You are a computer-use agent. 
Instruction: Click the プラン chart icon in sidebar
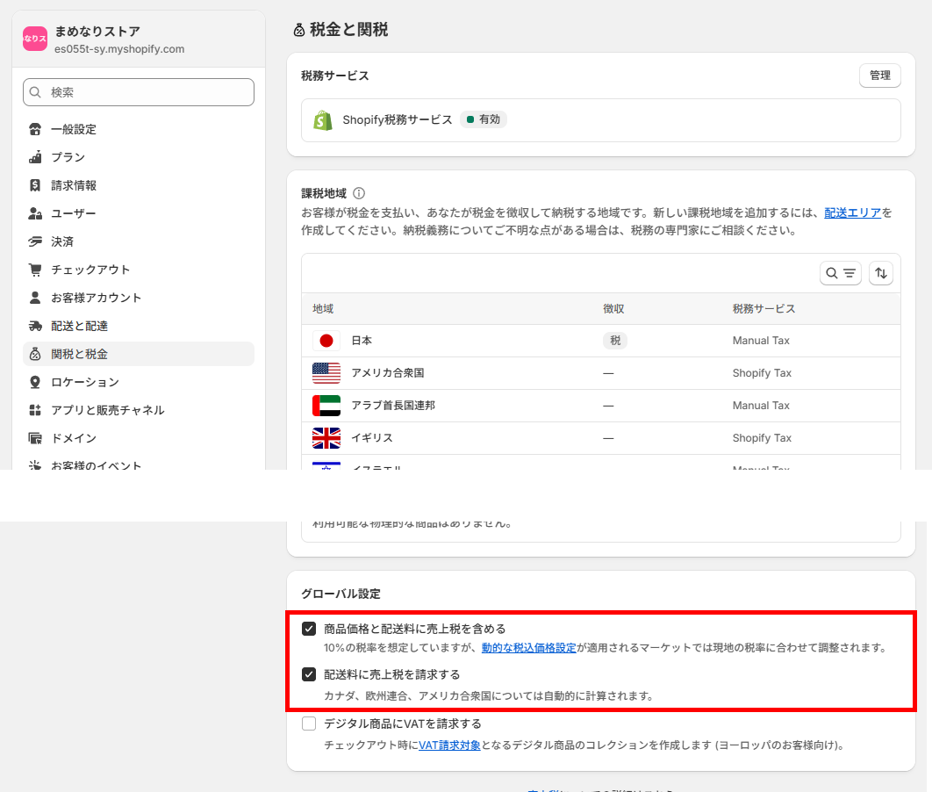click(x=35, y=157)
